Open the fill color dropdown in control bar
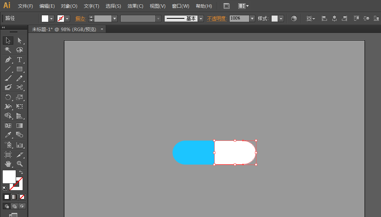381x217 pixels. tap(51, 18)
